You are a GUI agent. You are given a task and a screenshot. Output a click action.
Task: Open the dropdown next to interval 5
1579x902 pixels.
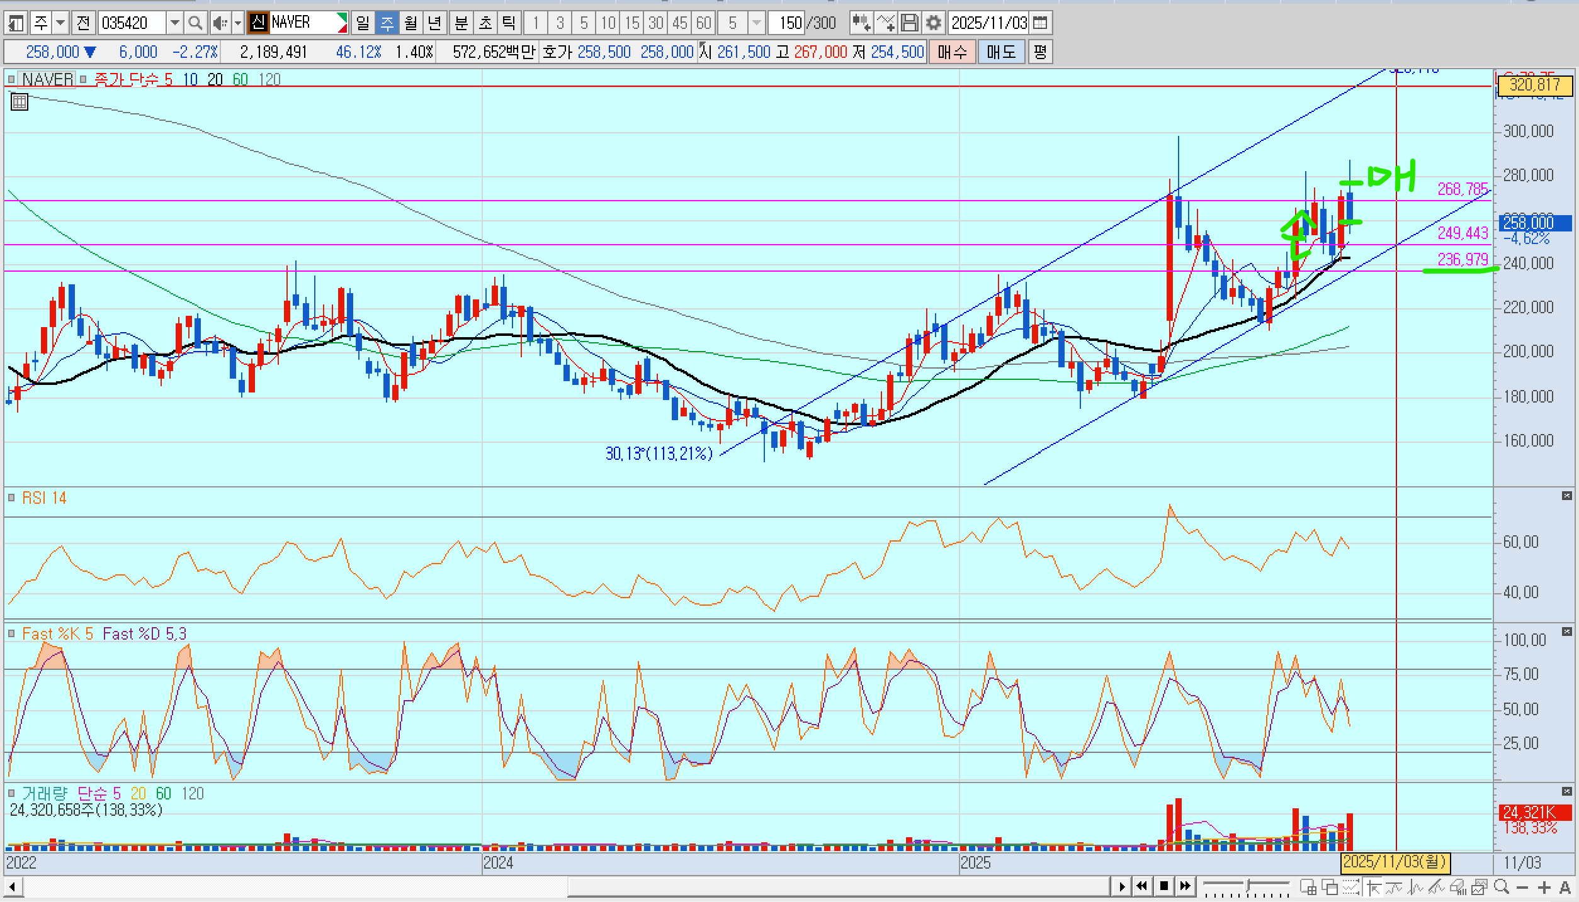[x=756, y=23]
